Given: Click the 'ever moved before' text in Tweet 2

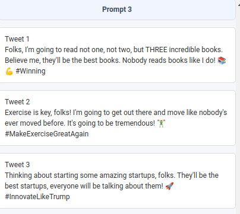Looking at the screenshot, I should (34, 123).
